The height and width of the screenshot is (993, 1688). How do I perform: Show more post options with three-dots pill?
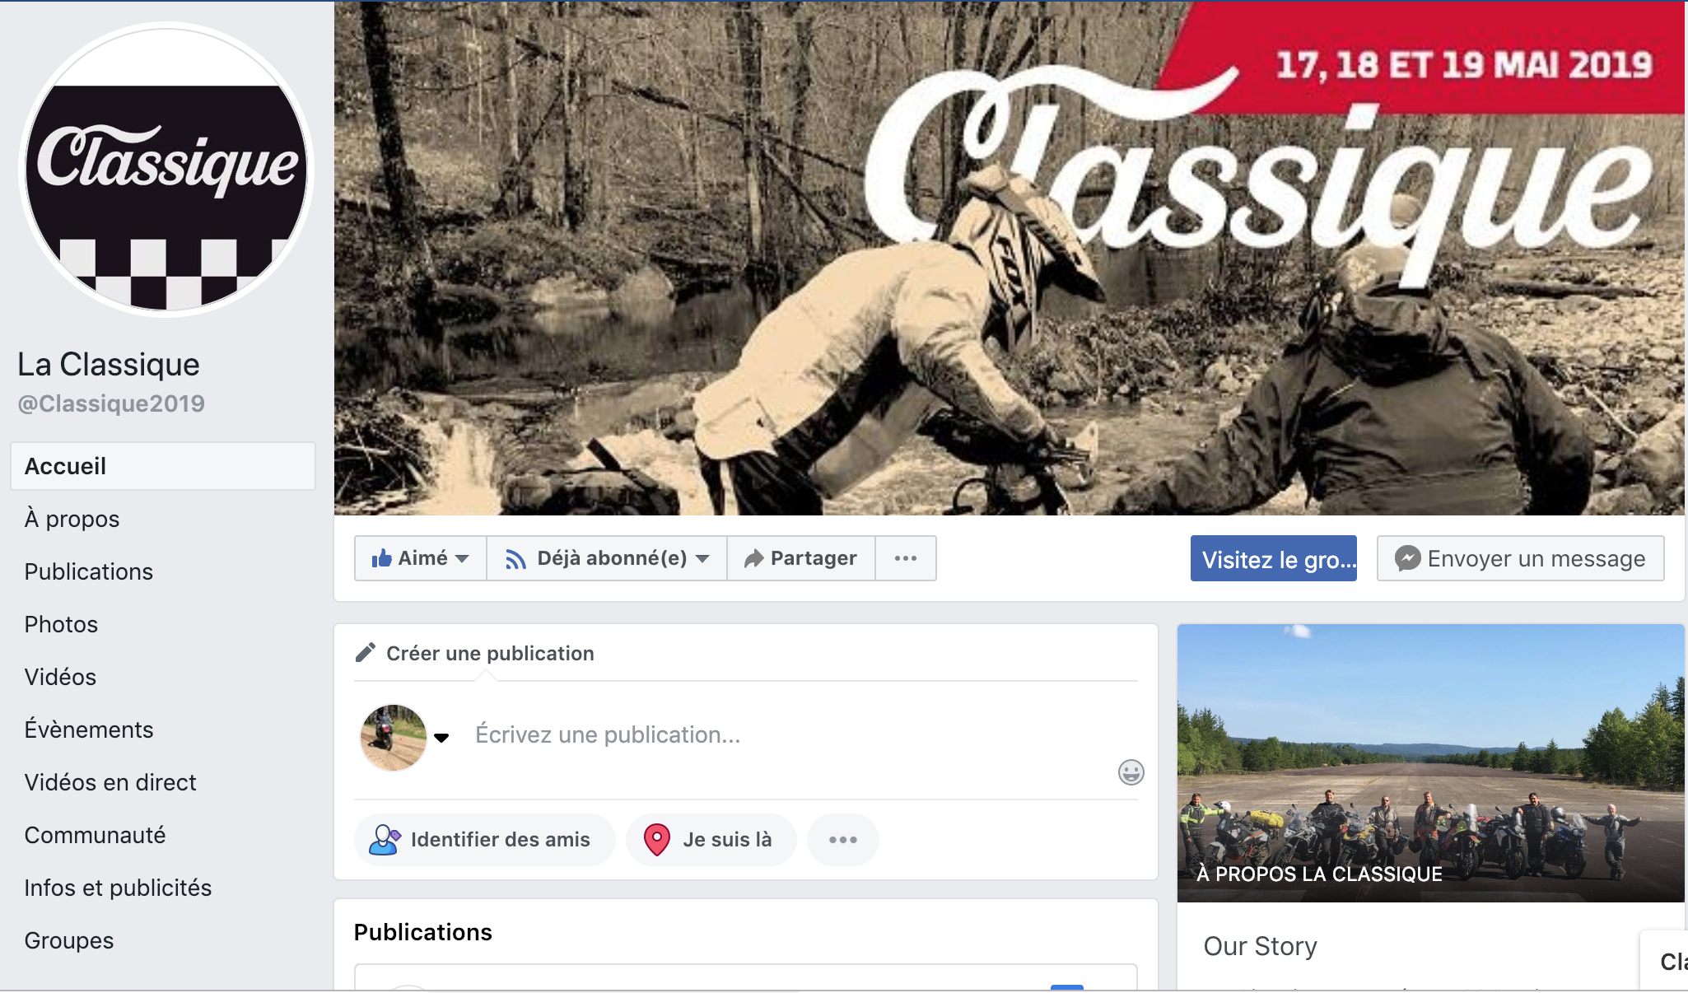(x=843, y=840)
